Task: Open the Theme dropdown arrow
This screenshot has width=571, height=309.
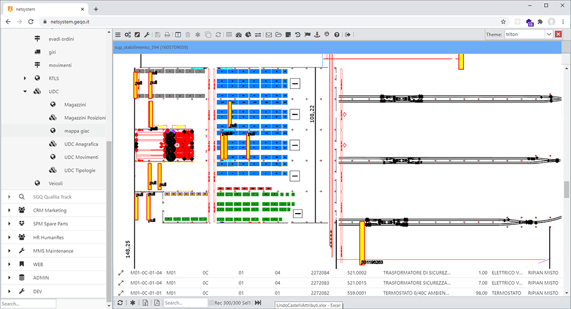Action: [x=549, y=35]
